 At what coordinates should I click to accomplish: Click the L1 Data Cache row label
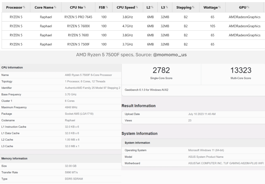pos(10,133)
